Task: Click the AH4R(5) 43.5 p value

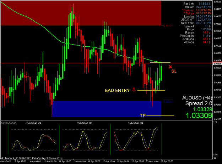Action: [207, 39]
